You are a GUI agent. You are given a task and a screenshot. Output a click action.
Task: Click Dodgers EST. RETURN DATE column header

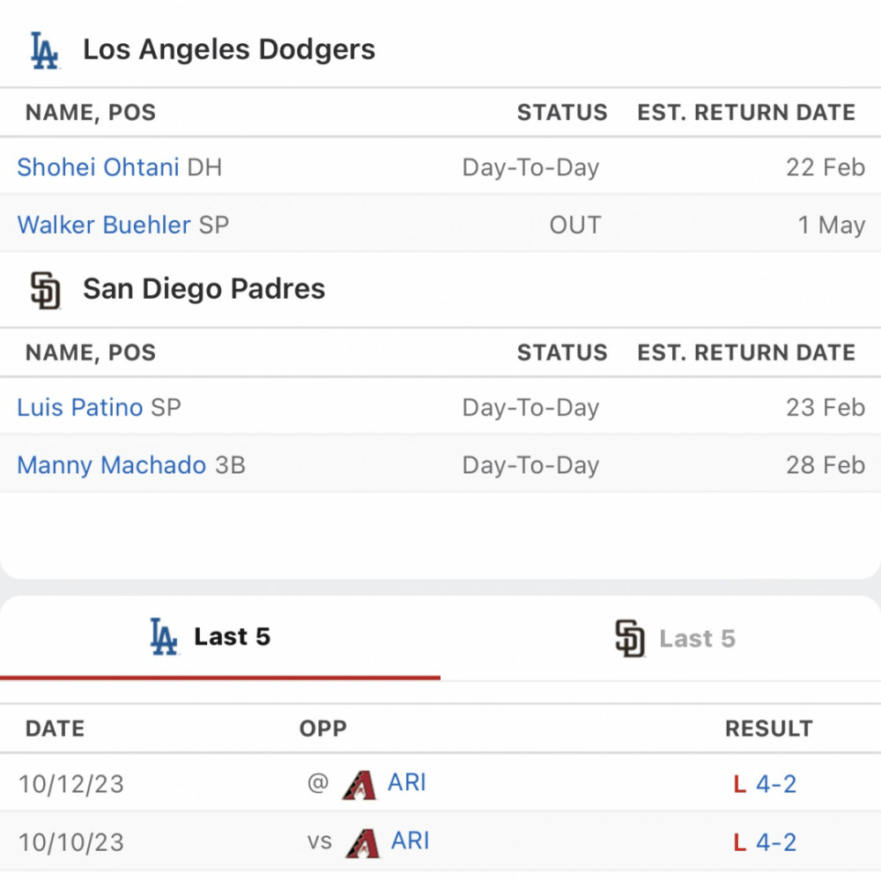[746, 113]
